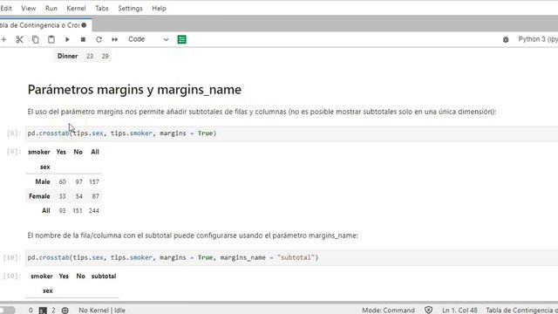
Task: Restart the kernel with circular arrow icon
Action: click(x=99, y=39)
